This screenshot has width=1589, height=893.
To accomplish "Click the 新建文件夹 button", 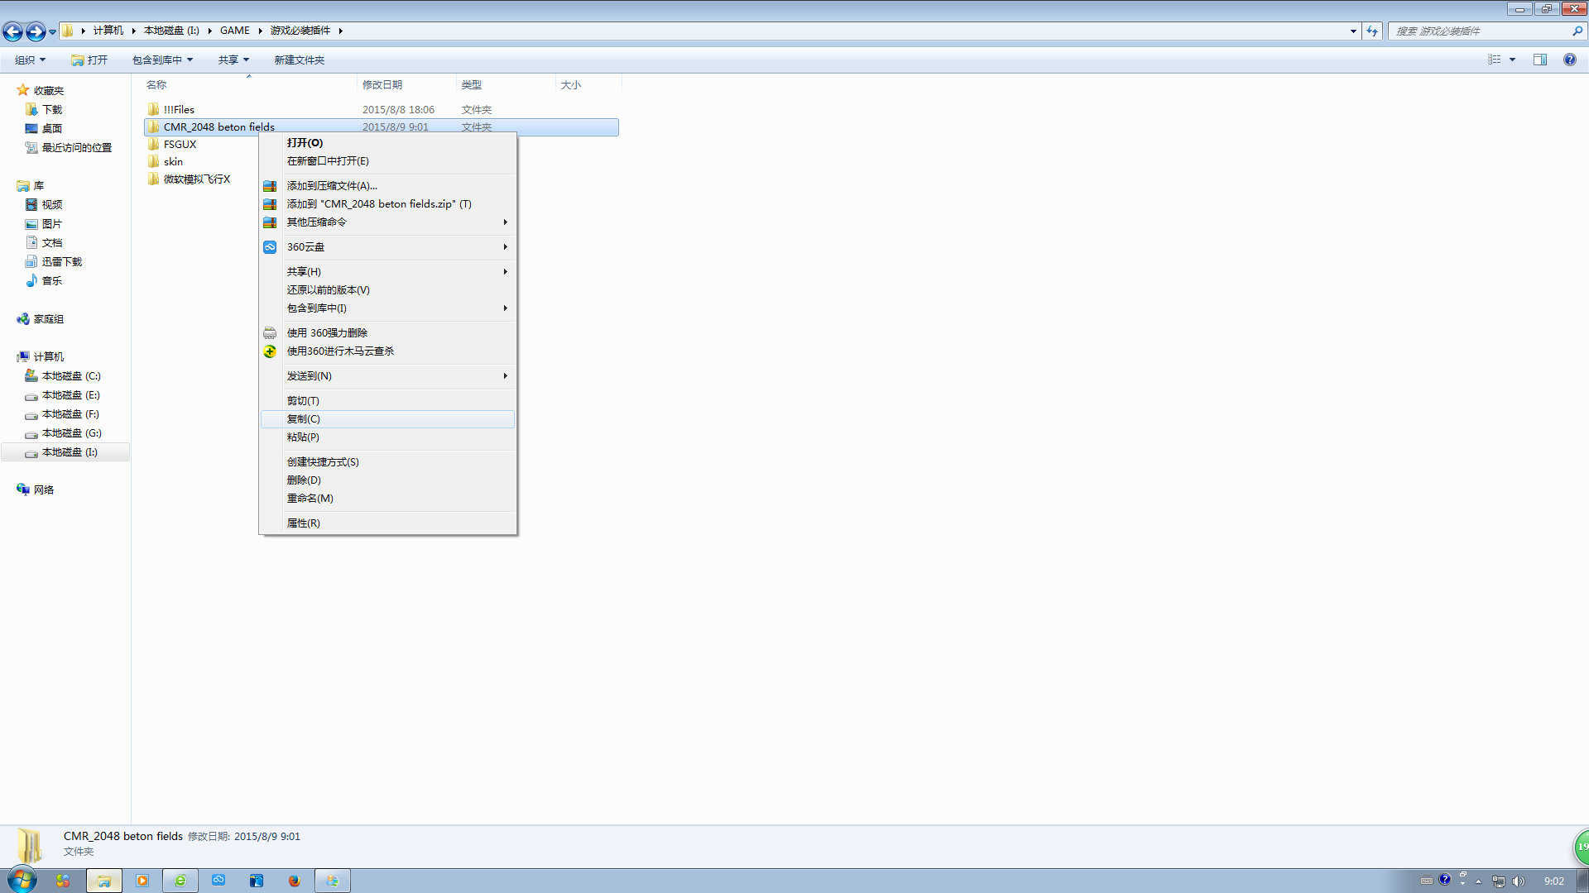I will (299, 60).
